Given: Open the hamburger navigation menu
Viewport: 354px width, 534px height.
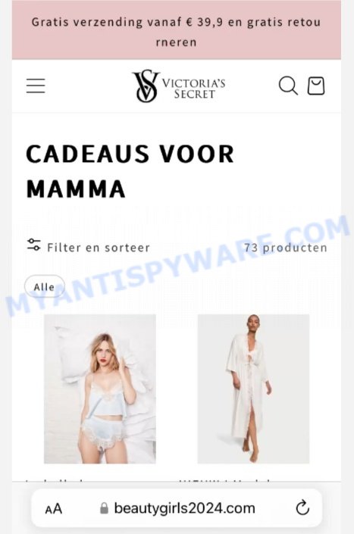Looking at the screenshot, I should point(36,86).
